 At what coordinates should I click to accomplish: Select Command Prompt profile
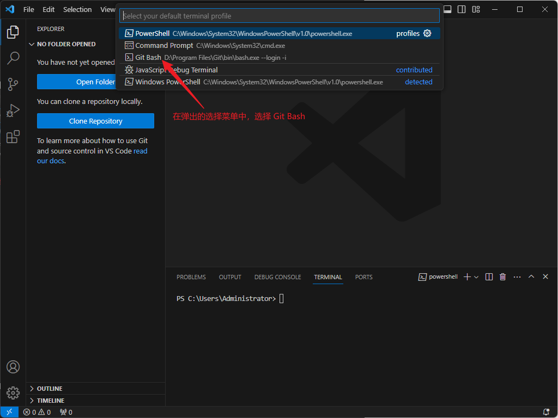tap(280, 46)
